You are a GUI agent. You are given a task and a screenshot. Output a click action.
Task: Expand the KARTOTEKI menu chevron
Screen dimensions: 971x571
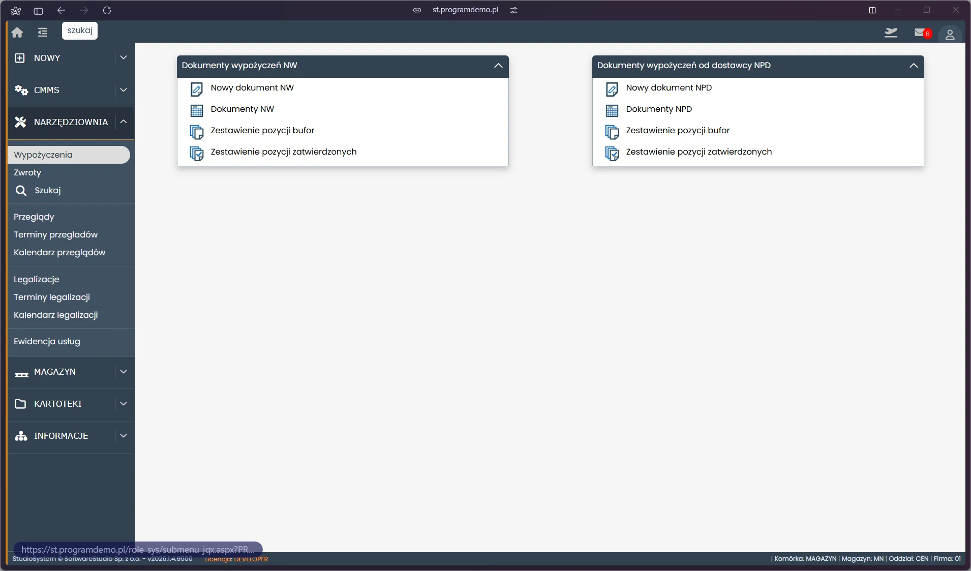pos(124,404)
